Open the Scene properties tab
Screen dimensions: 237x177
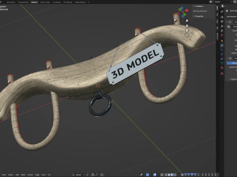tap(222, 30)
